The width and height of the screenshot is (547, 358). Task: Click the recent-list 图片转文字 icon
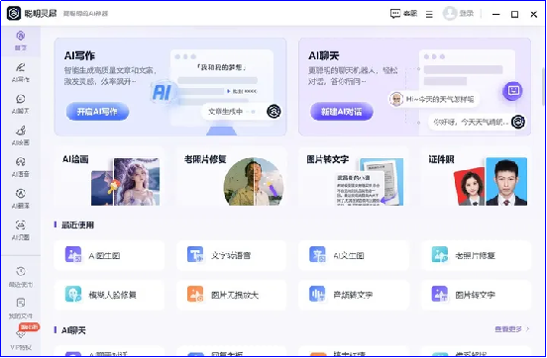(x=440, y=294)
